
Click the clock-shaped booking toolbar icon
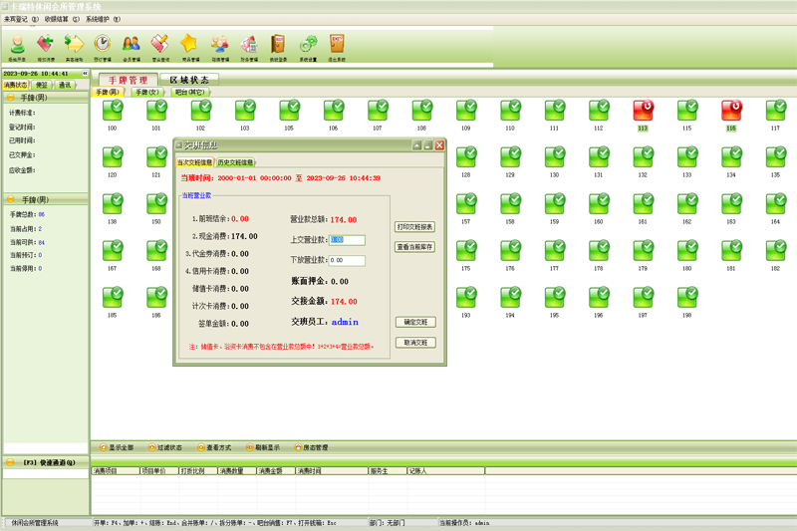point(103,46)
